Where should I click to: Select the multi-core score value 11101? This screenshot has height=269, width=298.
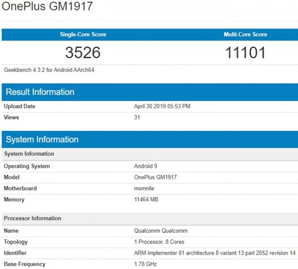[x=245, y=52]
